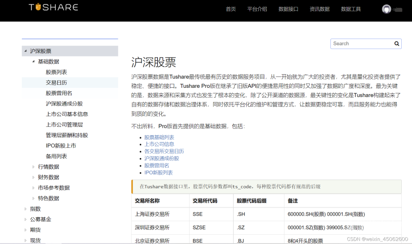Screen dimensions: 412x244
Task: Follow the 股票曾用名 link in content
Action: [156, 165]
